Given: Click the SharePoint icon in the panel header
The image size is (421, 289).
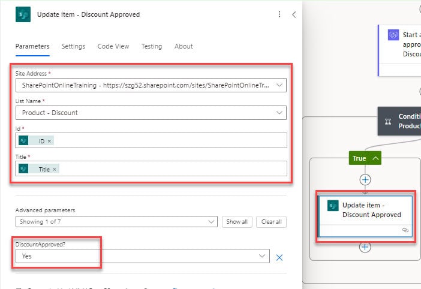Looking at the screenshot, I should [23, 14].
